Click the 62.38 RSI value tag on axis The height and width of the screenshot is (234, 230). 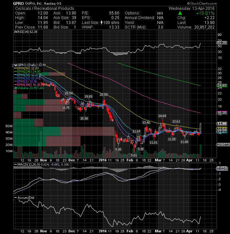[222, 43]
